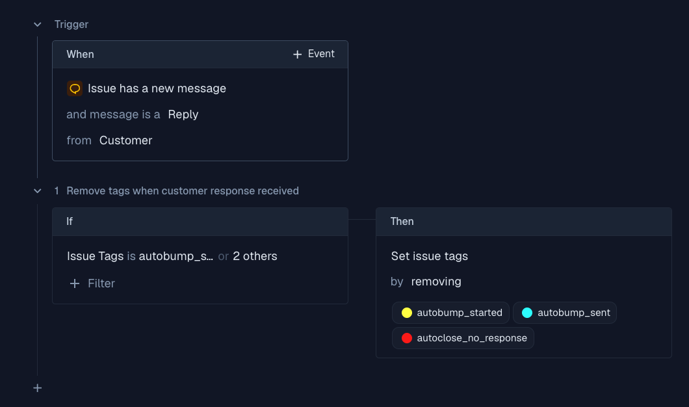Open the Reply message type dropdown
The width and height of the screenshot is (689, 407).
click(183, 114)
